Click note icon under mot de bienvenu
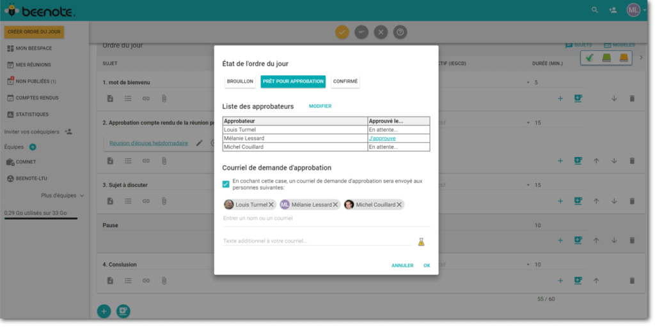Viewport: 655px width, 331px height. click(x=110, y=99)
